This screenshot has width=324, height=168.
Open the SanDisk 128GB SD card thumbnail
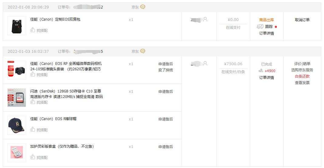[x=17, y=98]
